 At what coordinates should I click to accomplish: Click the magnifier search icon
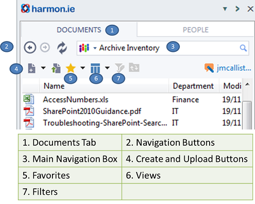coord(243,48)
